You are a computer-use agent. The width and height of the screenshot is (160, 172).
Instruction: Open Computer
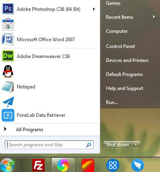[x=117, y=31]
